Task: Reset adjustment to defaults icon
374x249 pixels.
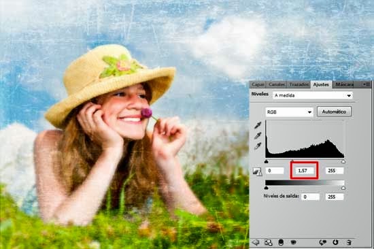Action: click(x=335, y=242)
